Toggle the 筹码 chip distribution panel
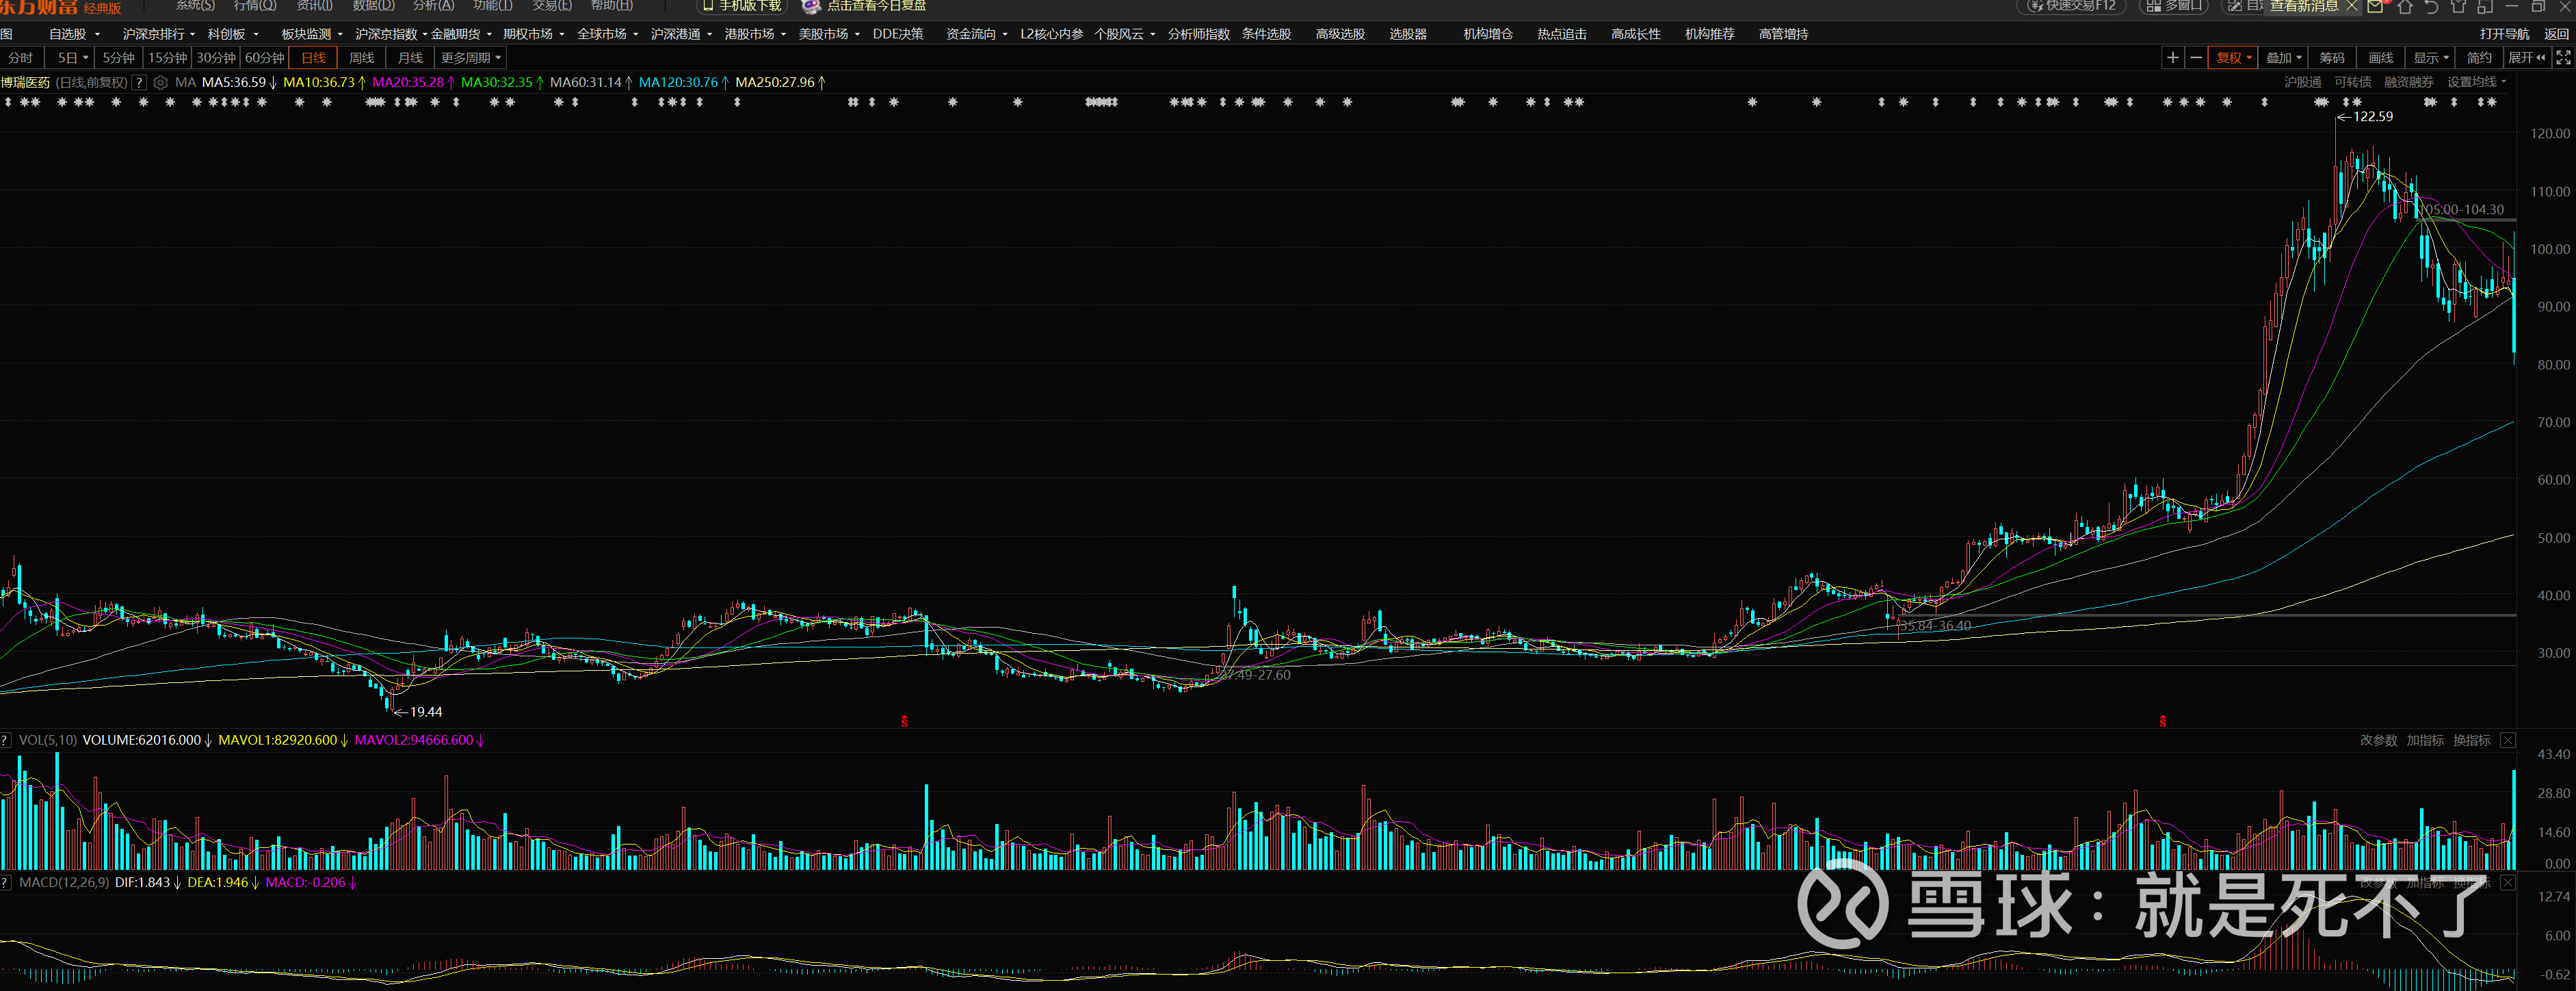2576x991 pixels. (x=2332, y=58)
